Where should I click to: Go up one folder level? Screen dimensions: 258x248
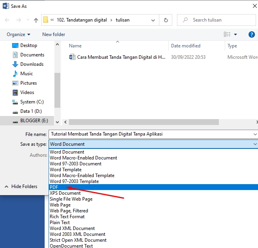(36, 20)
